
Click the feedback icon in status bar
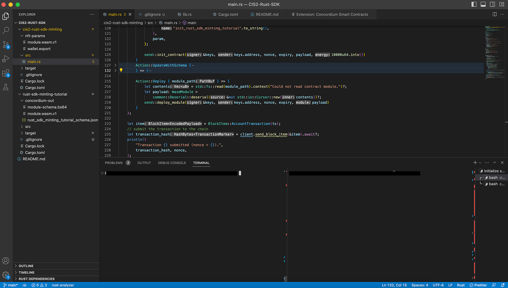coord(494,285)
